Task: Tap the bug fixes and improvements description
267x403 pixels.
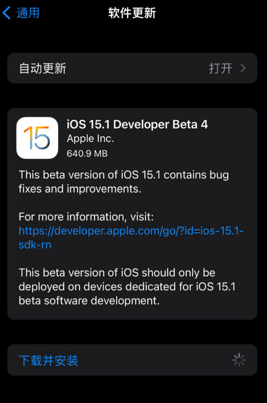Action: point(124,182)
